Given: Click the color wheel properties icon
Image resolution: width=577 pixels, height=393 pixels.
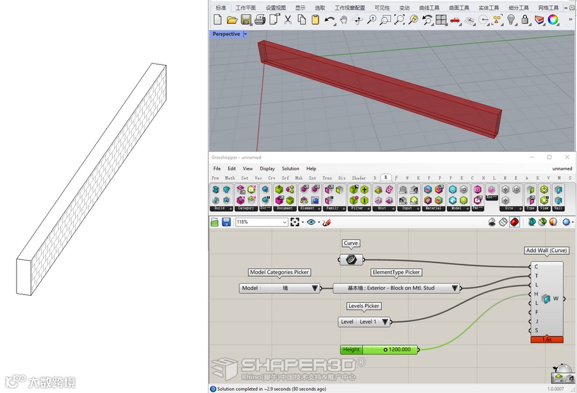Looking at the screenshot, I should (553, 19).
